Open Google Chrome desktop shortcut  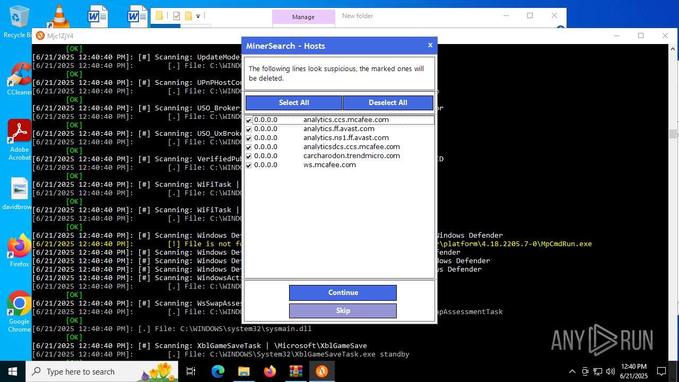pos(19,311)
